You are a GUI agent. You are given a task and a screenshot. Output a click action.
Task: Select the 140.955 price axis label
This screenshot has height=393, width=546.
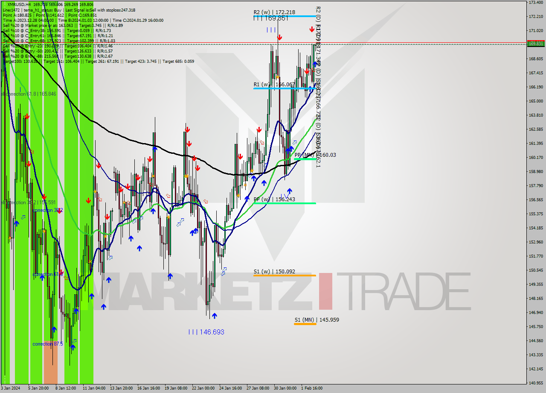click(x=536, y=383)
